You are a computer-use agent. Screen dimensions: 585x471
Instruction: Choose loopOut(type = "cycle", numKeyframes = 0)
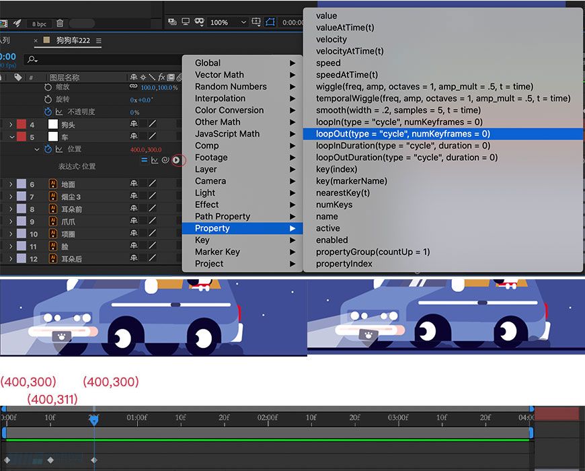pos(443,134)
